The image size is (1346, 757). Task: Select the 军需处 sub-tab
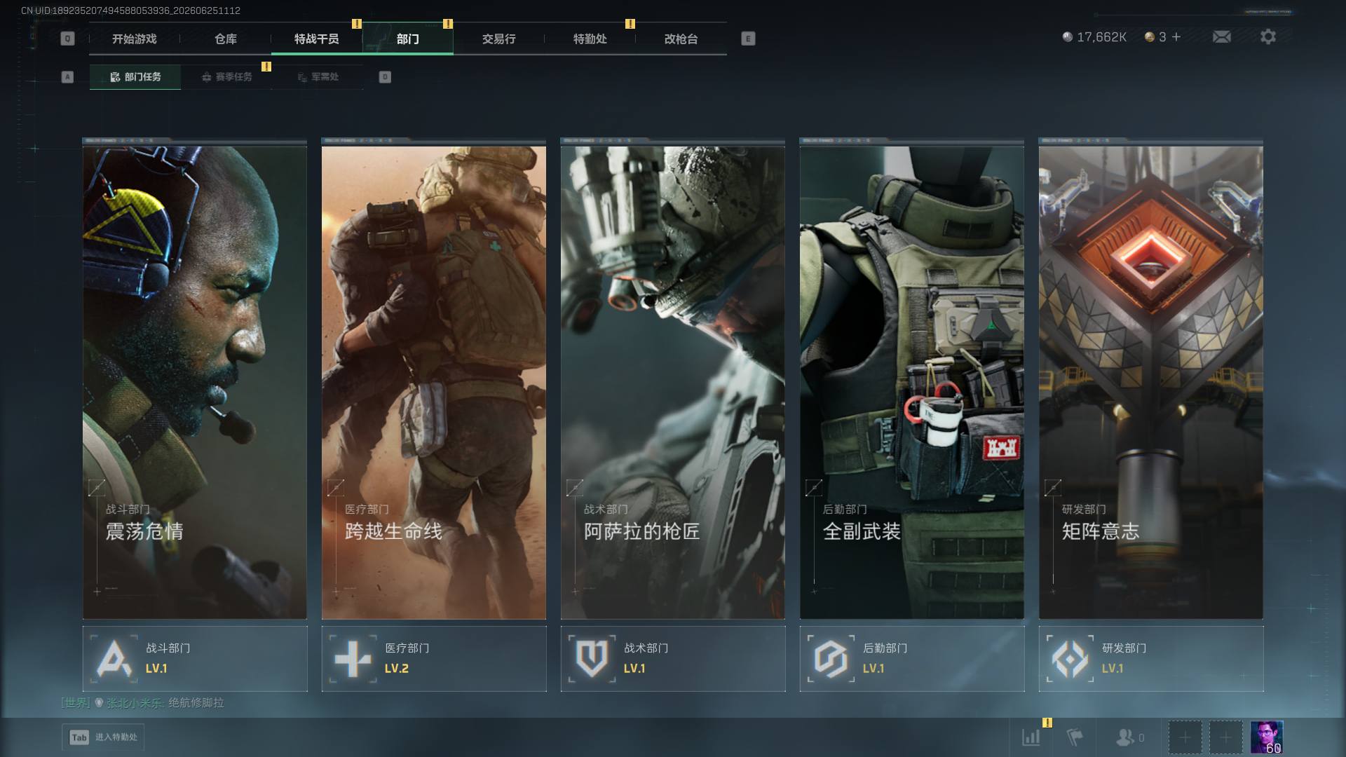coord(318,77)
